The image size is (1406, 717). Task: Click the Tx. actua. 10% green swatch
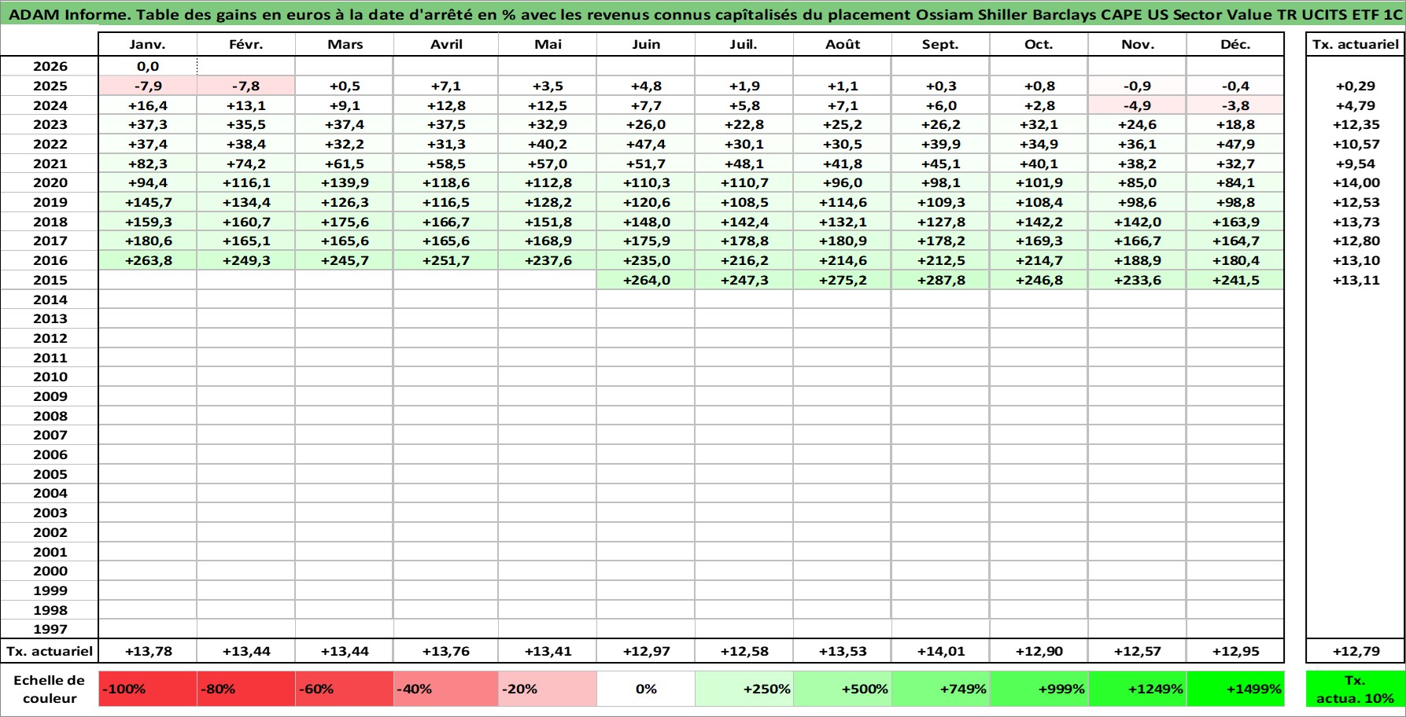pos(1356,689)
